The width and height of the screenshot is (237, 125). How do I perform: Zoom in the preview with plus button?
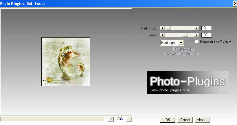[x=111, y=119]
